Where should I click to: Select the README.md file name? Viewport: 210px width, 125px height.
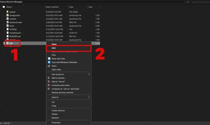15,36
